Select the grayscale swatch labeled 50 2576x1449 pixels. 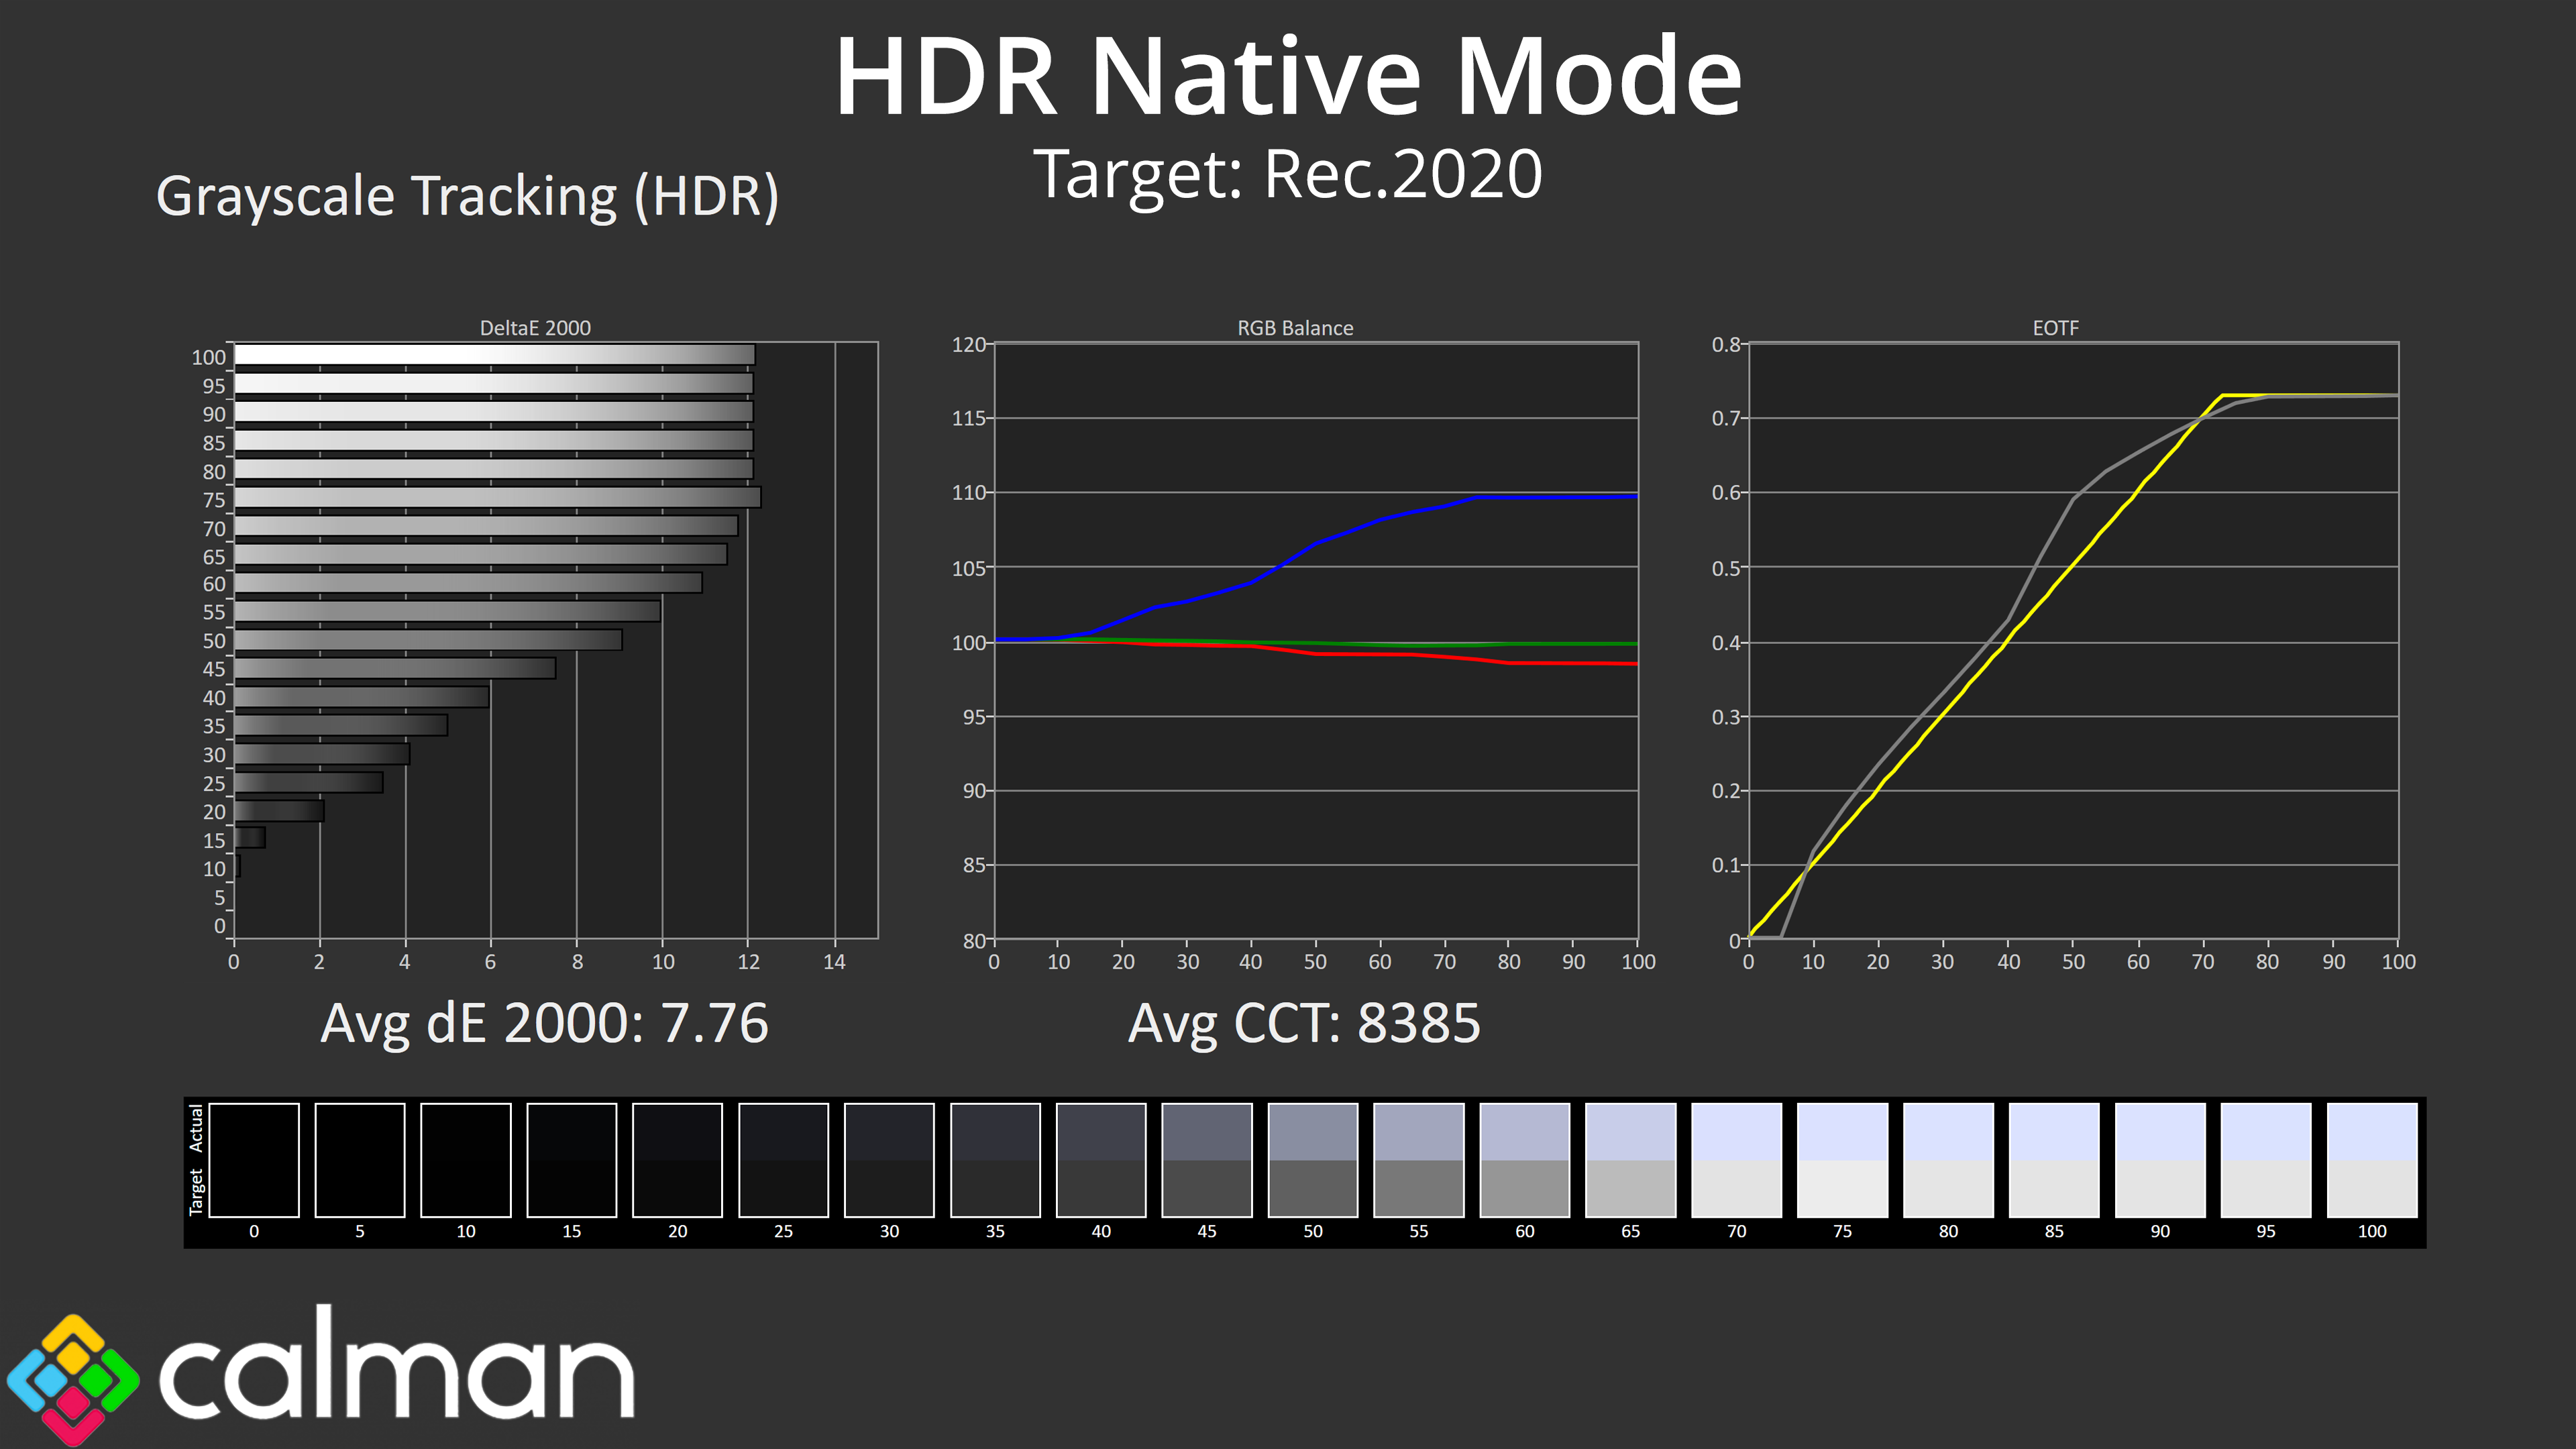point(1312,1160)
